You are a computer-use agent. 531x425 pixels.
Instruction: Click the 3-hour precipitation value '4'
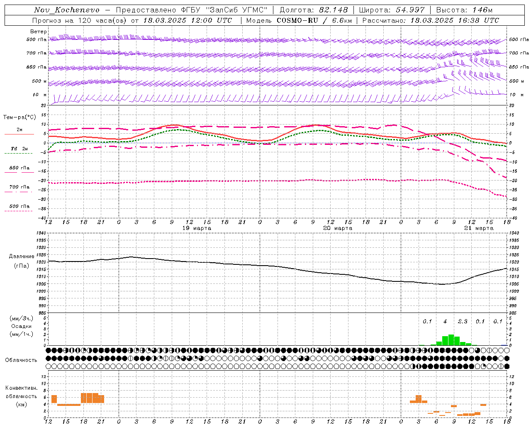445,322
